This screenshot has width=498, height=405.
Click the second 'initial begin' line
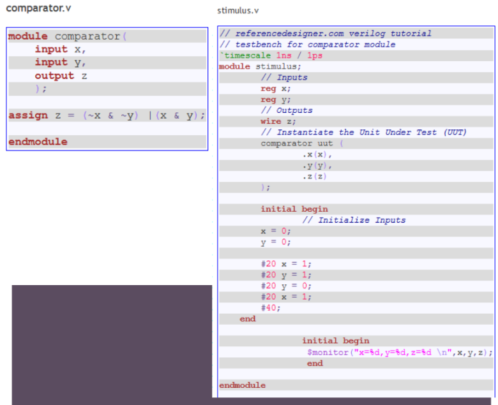(x=336, y=341)
